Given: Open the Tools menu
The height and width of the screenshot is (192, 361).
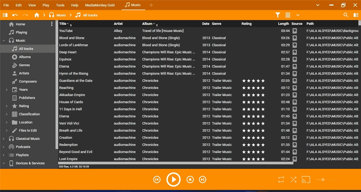Looking at the screenshot, I should pyautogui.click(x=60, y=5).
